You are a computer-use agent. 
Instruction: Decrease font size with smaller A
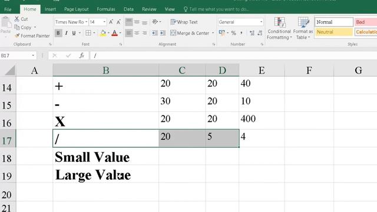118,22
